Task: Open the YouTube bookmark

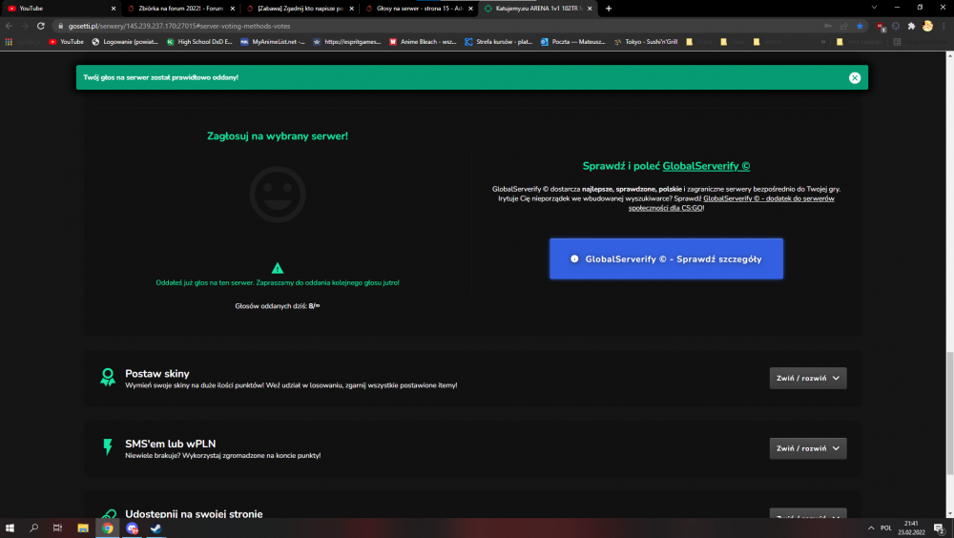Action: tap(66, 41)
